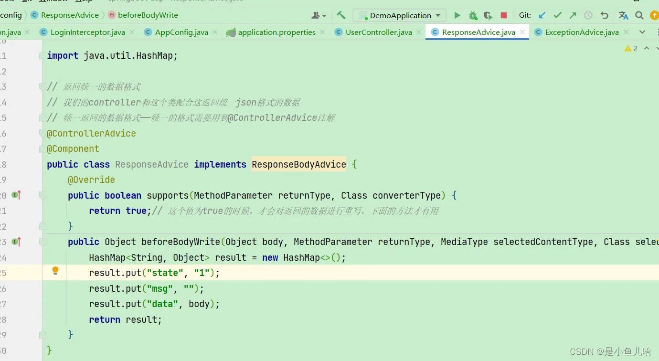The height and width of the screenshot is (361, 659).
Task: Collapse the supports method fold marker
Action: (43, 195)
